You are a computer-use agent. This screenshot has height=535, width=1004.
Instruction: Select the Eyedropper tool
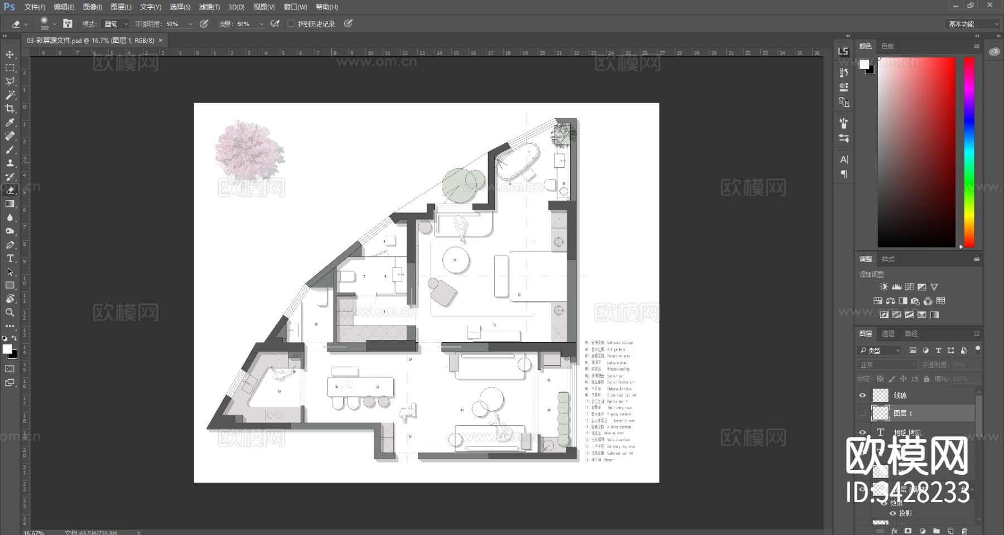click(x=10, y=123)
